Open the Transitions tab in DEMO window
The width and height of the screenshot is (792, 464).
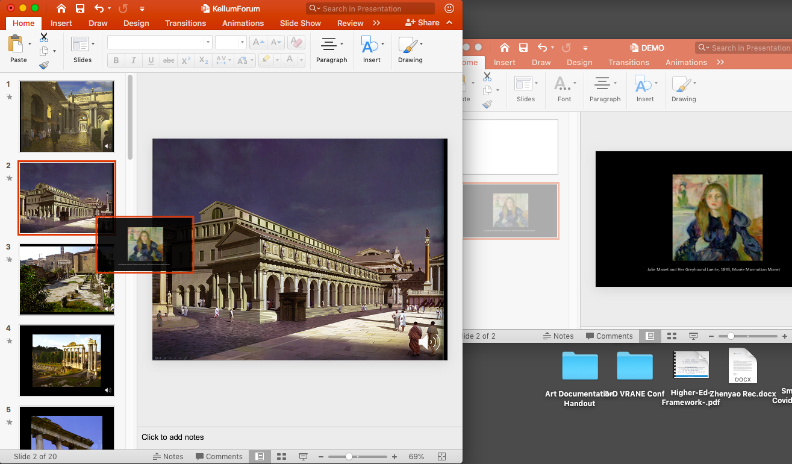pyautogui.click(x=629, y=62)
